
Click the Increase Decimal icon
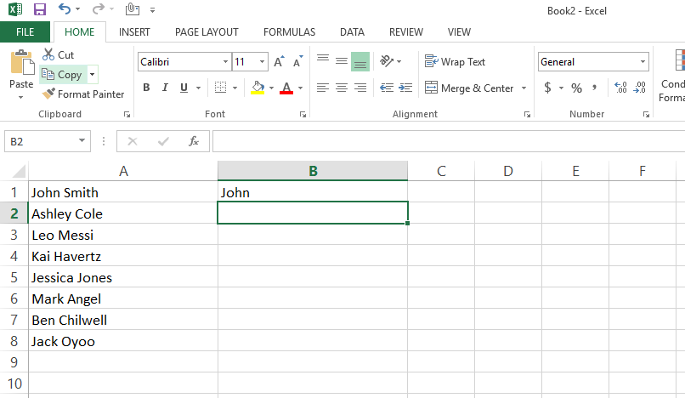(x=620, y=88)
